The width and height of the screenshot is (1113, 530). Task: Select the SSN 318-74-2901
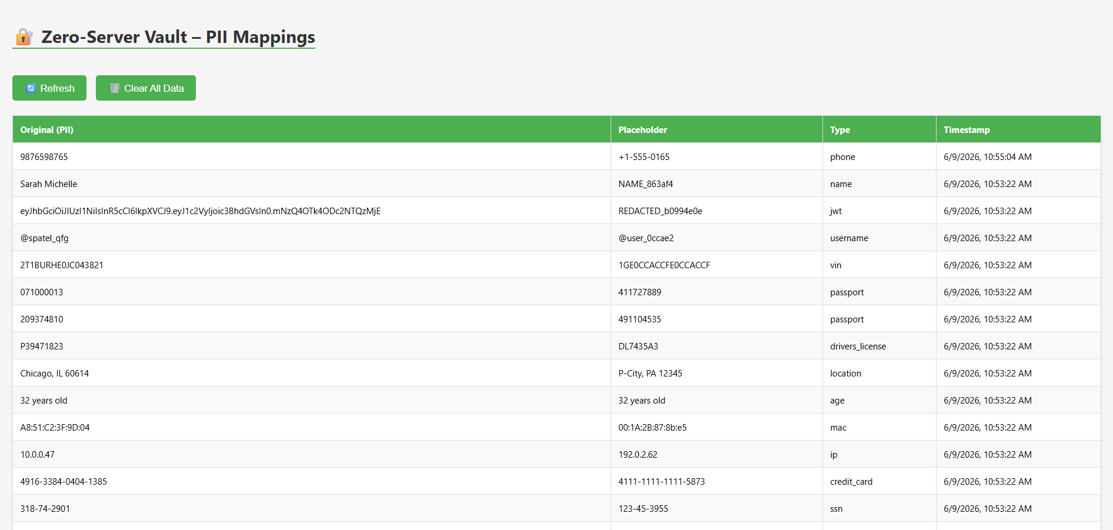click(x=45, y=509)
